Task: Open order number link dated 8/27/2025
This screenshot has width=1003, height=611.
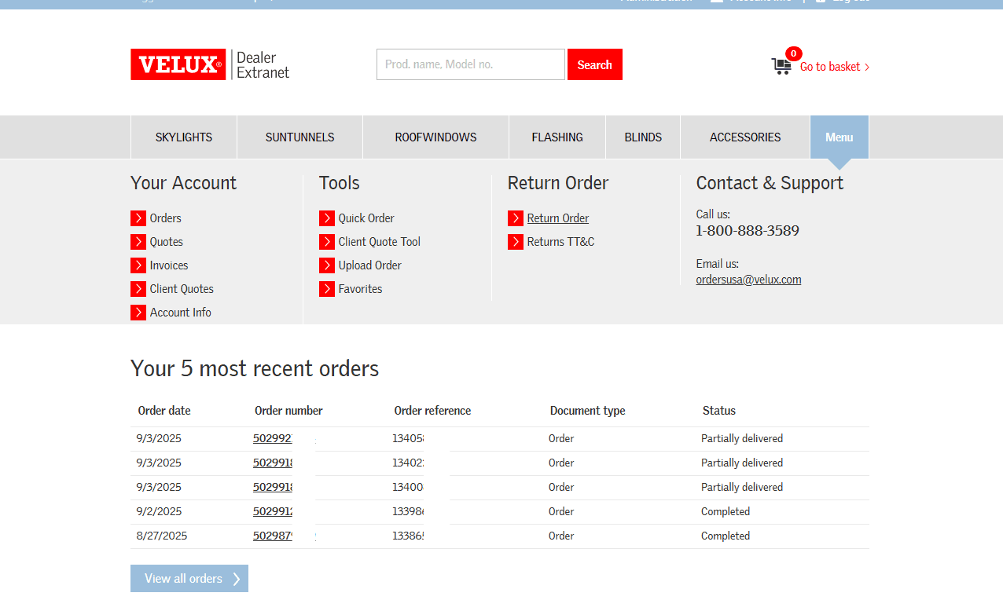Action: pyautogui.click(x=273, y=536)
